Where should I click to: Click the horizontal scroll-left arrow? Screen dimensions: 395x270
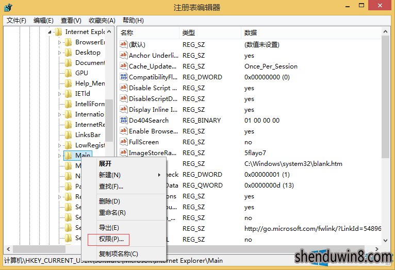point(8,249)
